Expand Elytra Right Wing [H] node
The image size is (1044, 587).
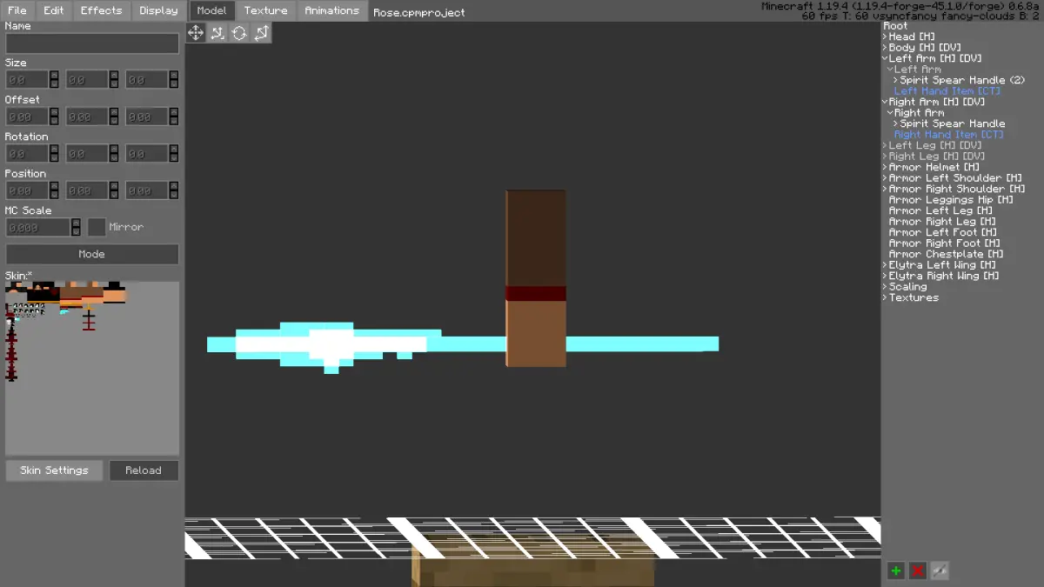886,276
